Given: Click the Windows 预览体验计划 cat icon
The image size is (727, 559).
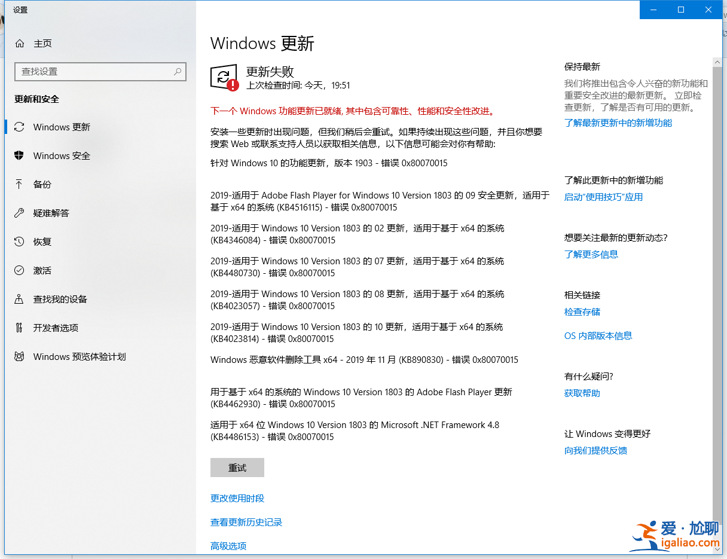Looking at the screenshot, I should point(20,357).
